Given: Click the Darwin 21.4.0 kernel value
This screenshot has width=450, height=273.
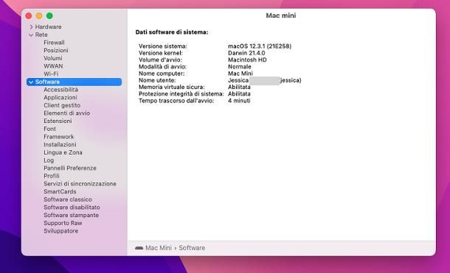Looking at the screenshot, I should tap(246, 53).
